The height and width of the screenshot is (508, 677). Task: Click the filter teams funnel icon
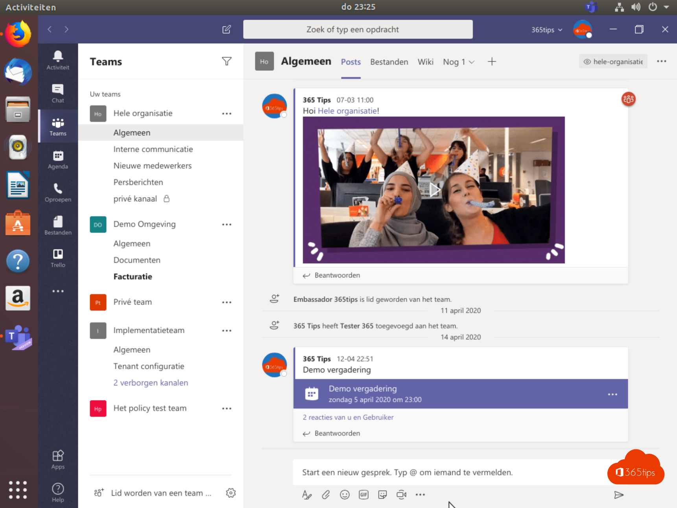click(x=227, y=61)
